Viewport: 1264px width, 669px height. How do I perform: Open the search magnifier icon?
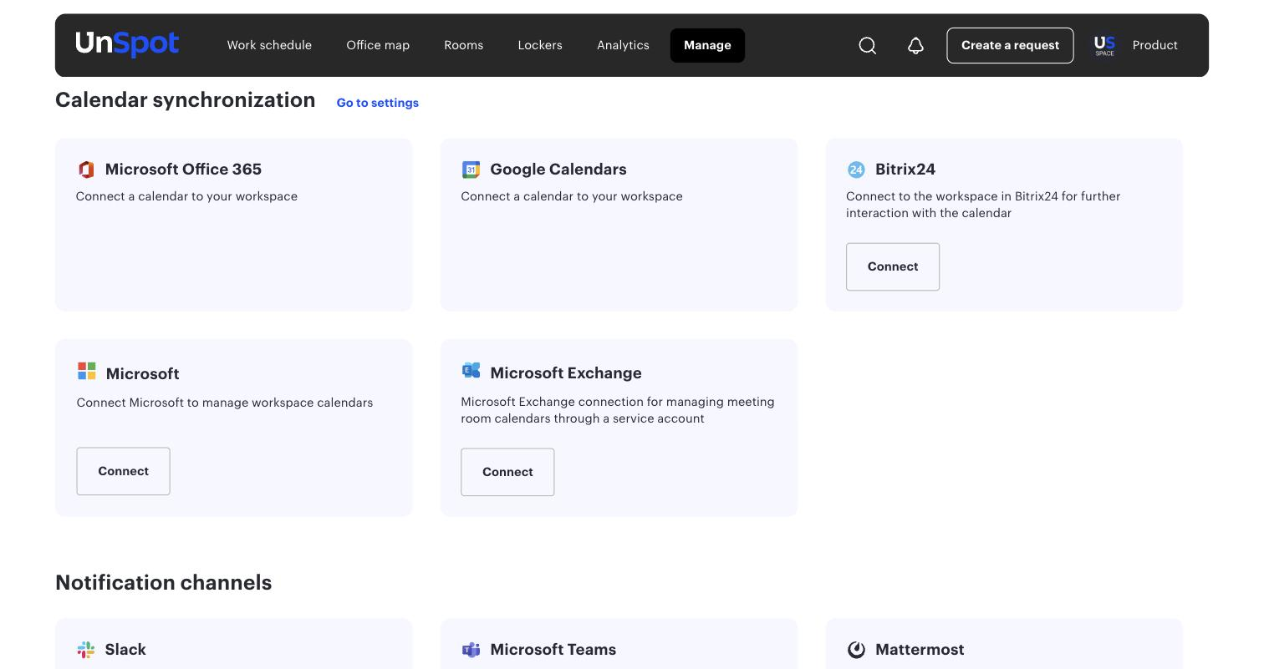click(868, 46)
